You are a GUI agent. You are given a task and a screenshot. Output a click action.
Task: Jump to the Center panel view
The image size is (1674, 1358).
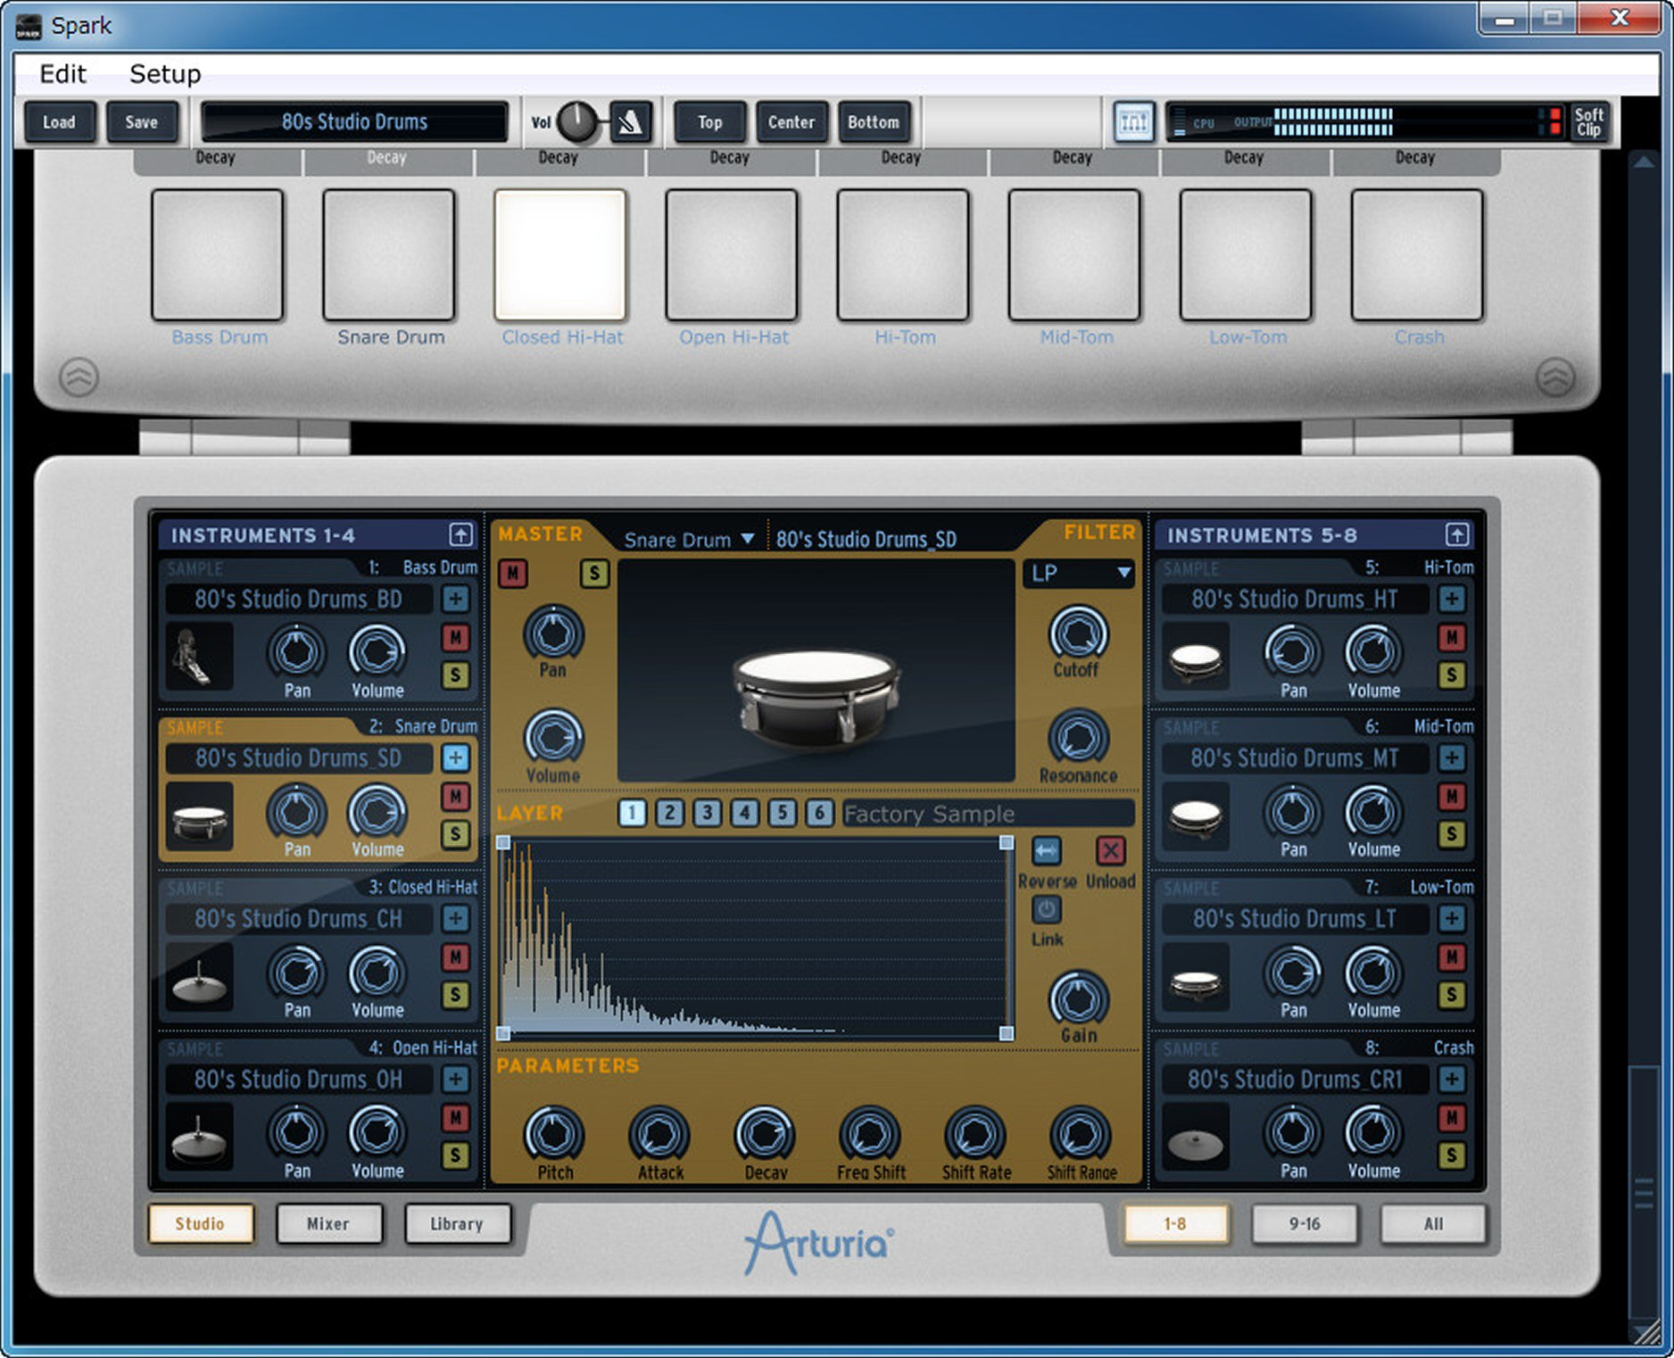pyautogui.click(x=791, y=122)
